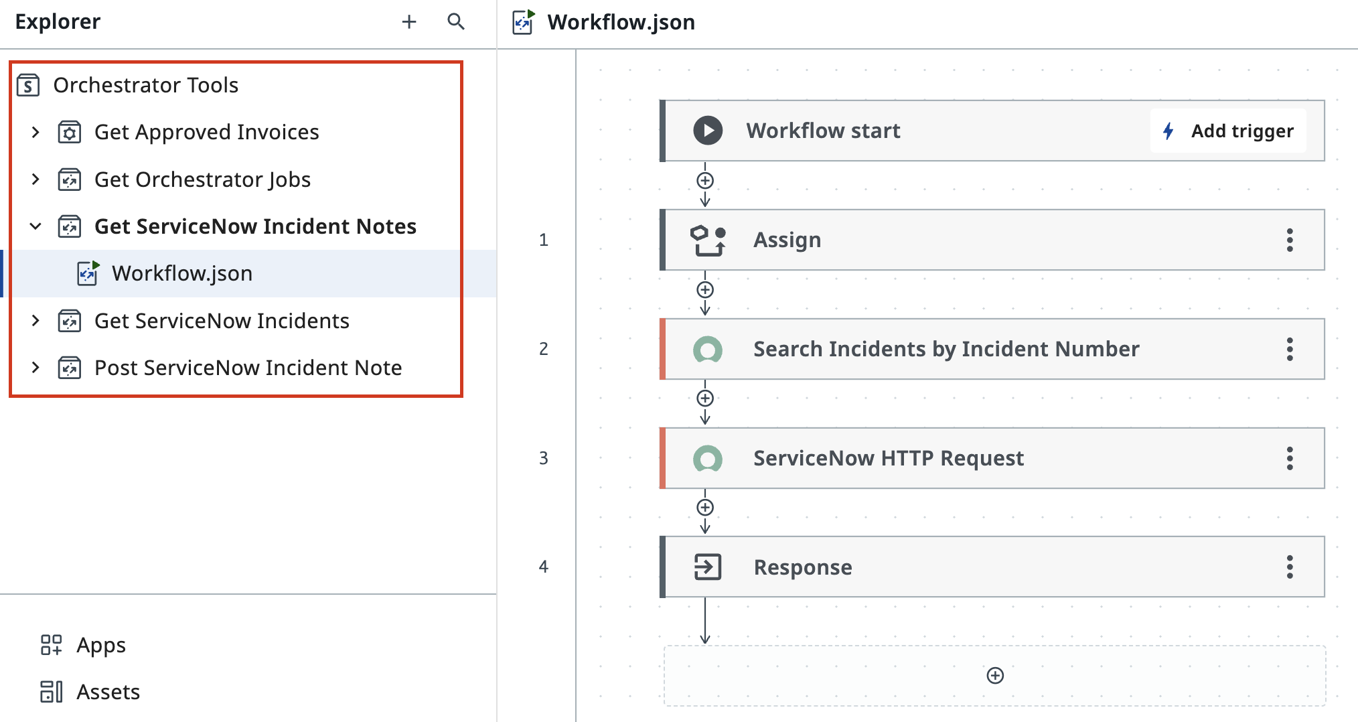Screen dimensions: 1358x722
Task: Click the Workflow.json tab file icon
Action: pos(524,22)
